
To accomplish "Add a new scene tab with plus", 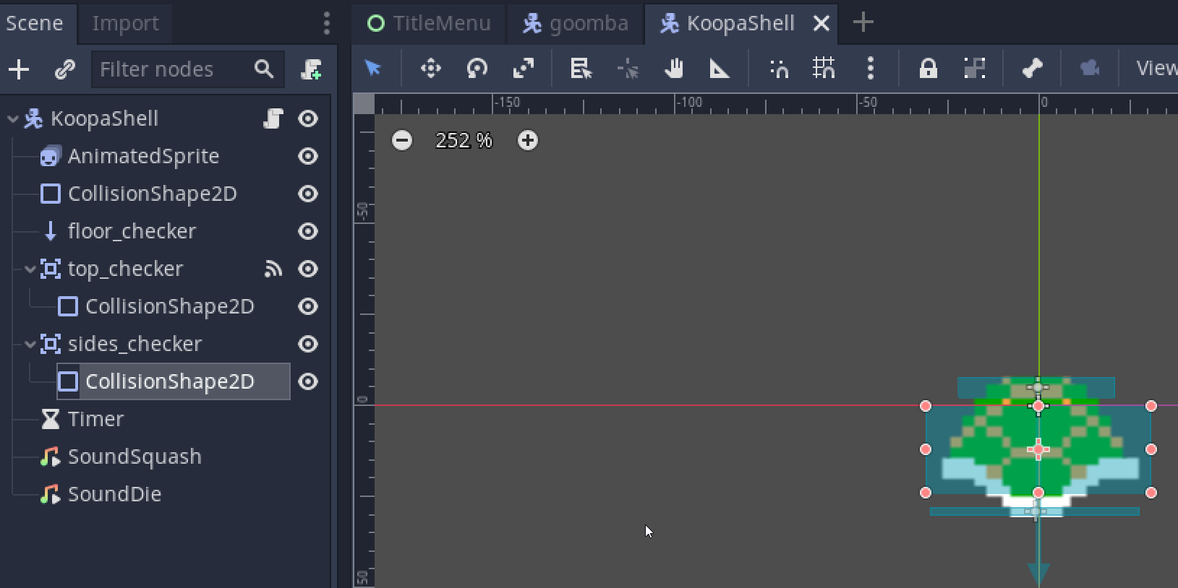I will coord(863,22).
